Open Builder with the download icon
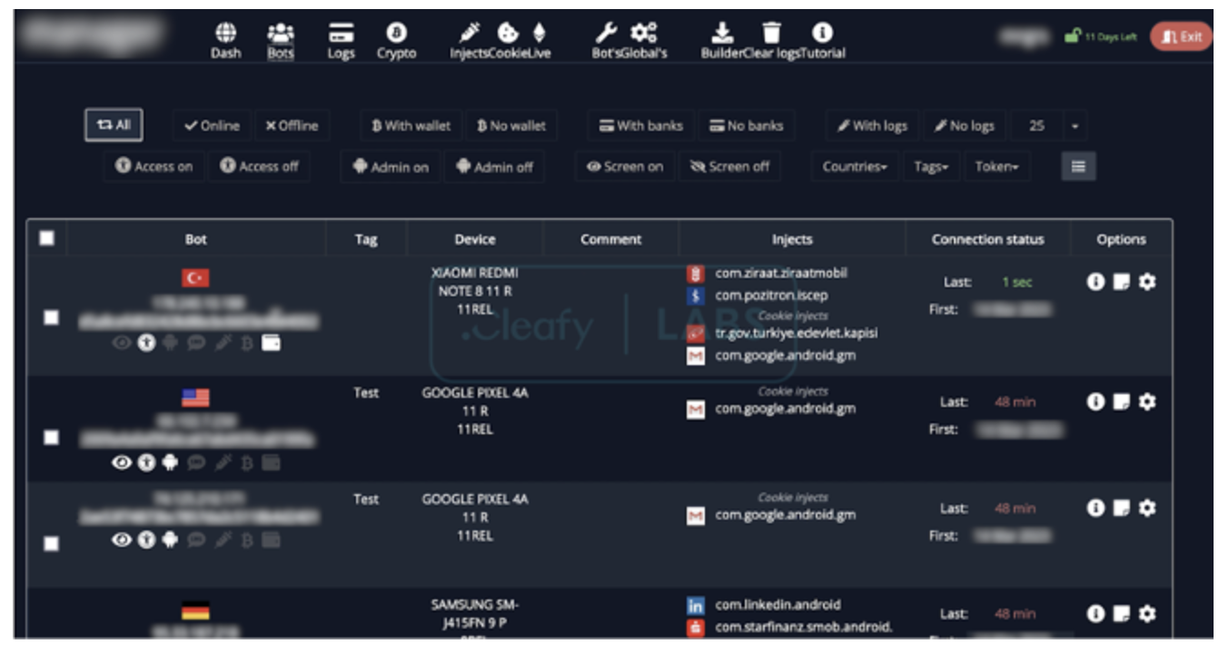 click(720, 32)
